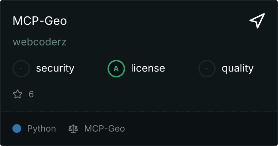
Task: Open the MCP-Geo card title
Action: point(40,21)
